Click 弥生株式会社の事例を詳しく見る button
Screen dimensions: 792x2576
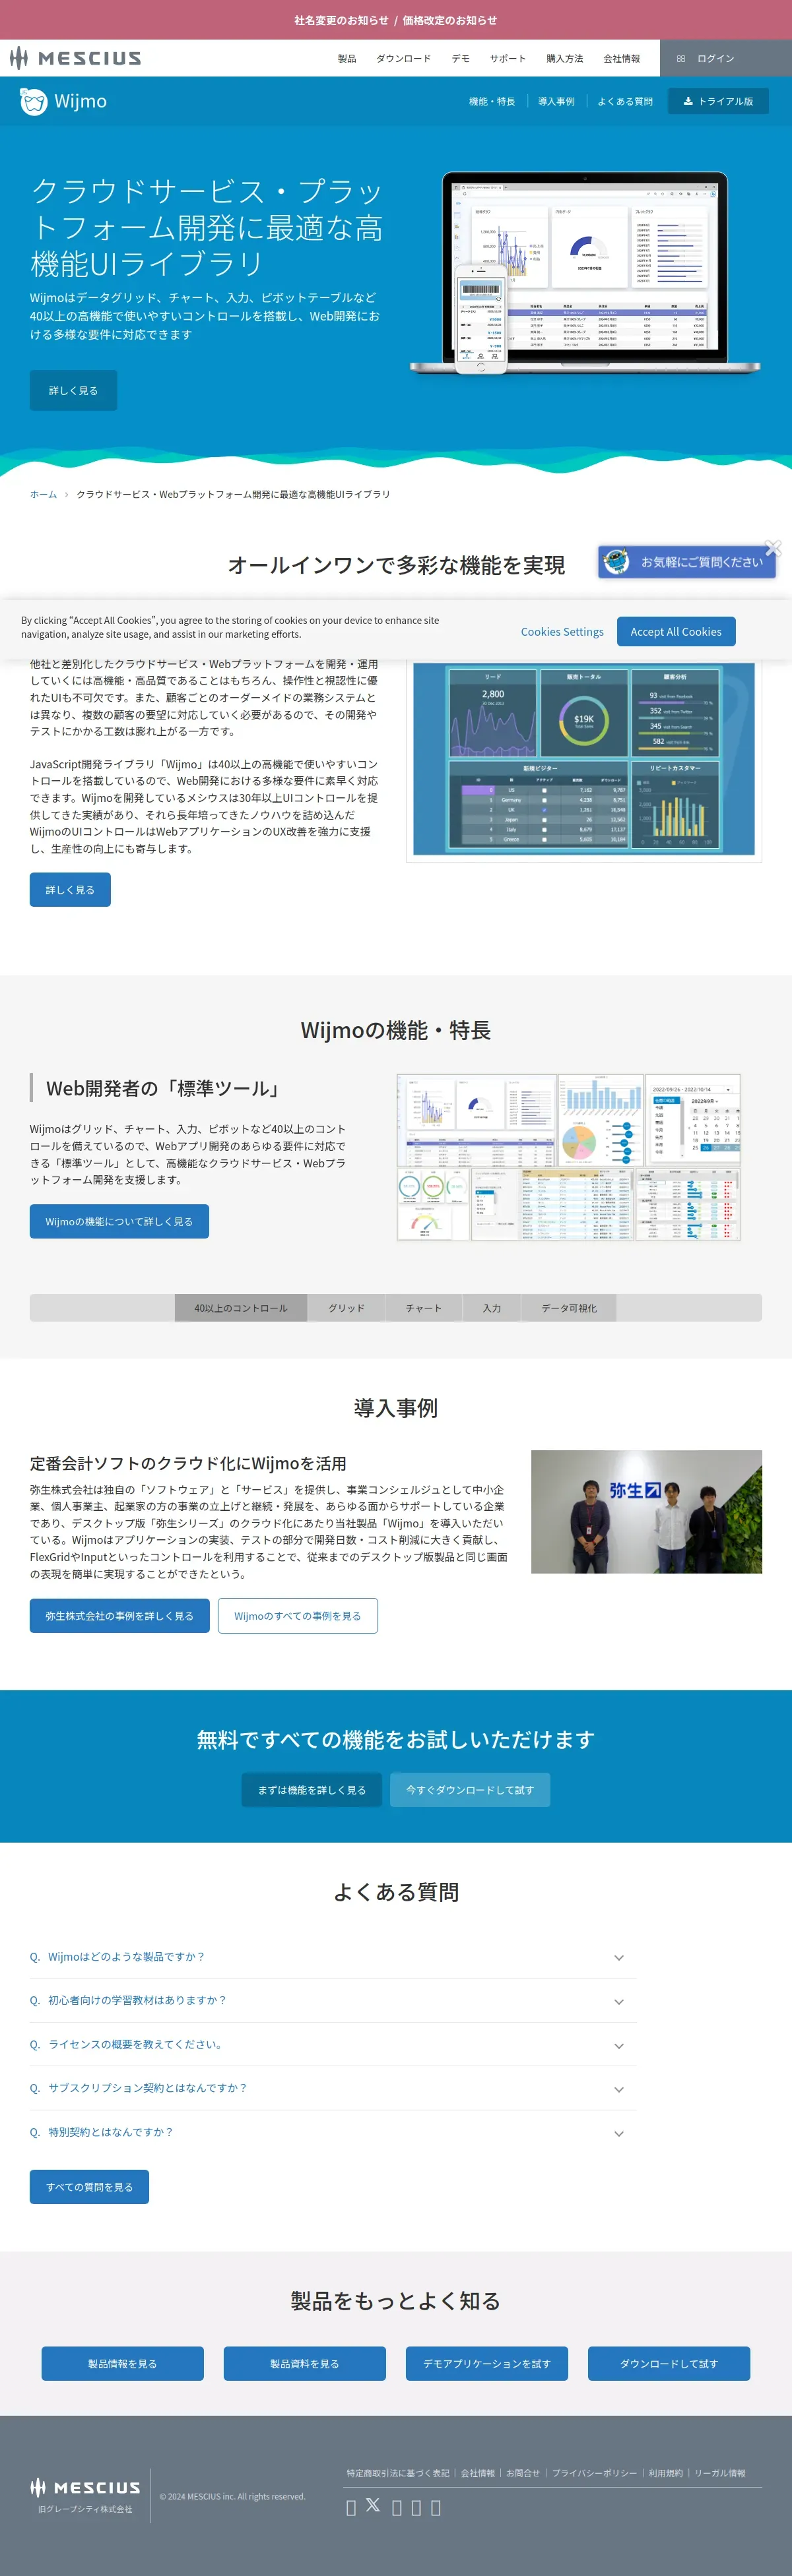coord(119,1616)
